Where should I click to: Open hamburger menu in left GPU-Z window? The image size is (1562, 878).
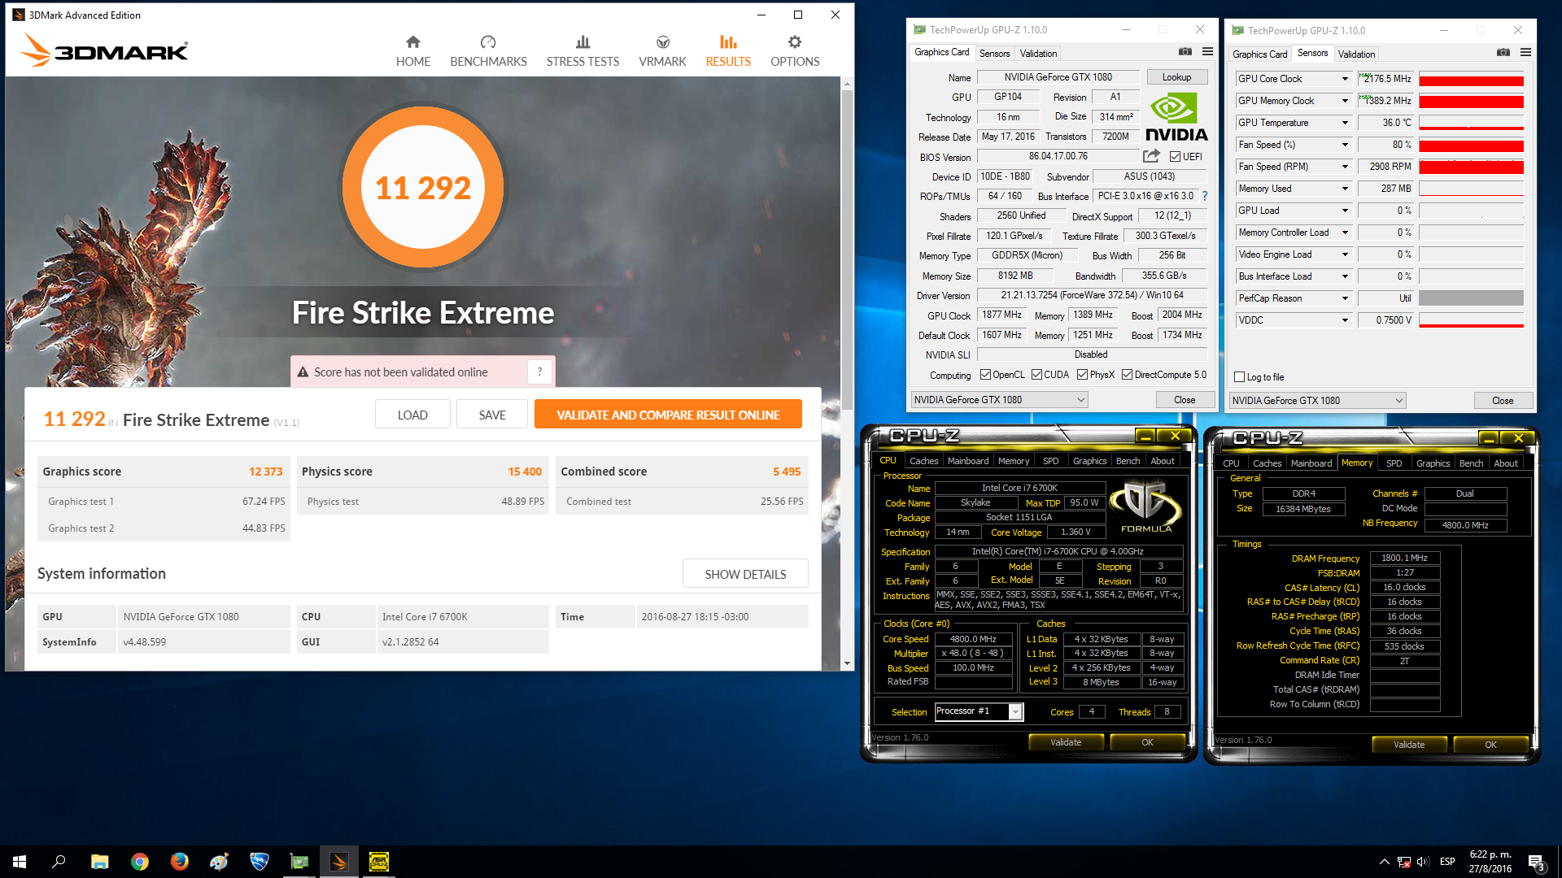tap(1208, 52)
